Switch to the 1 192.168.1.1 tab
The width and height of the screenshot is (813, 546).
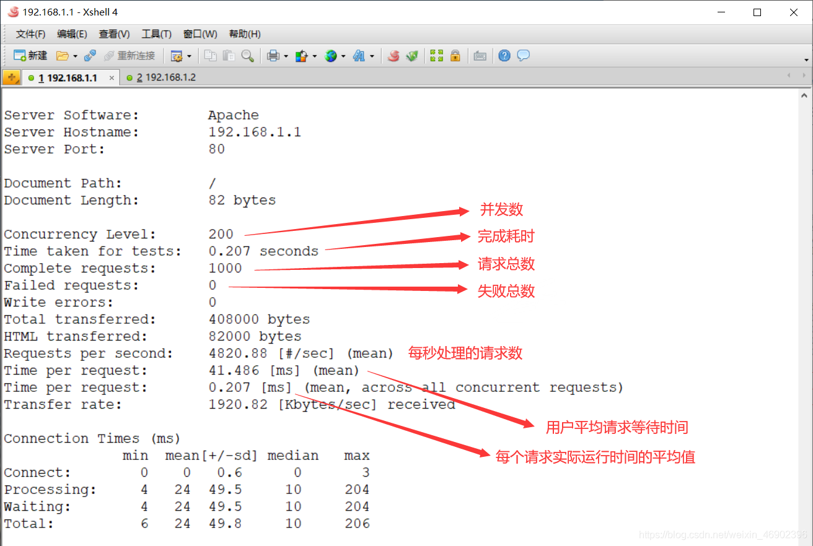[68, 77]
